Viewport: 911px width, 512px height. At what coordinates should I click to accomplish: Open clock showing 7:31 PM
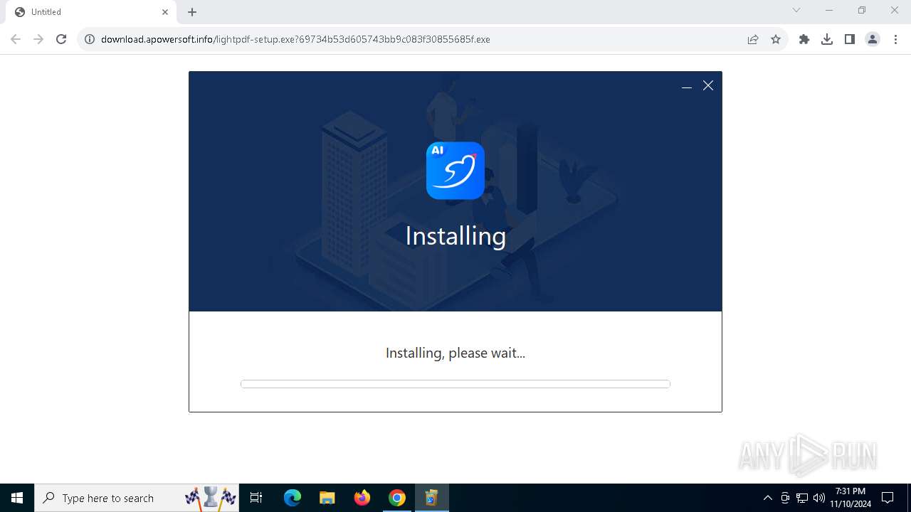(851, 498)
